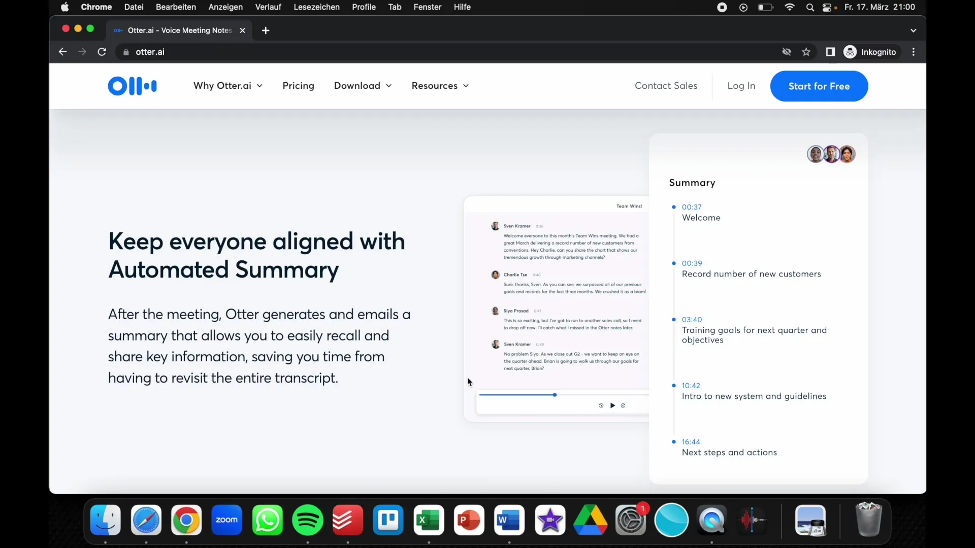
Task: Click the rewind button in player
Action: click(601, 405)
